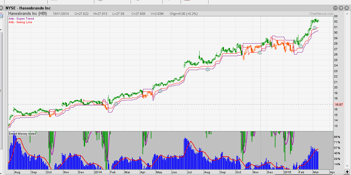
Task: Click the 33 level on price axis
Action: pyautogui.click(x=336, y=16)
